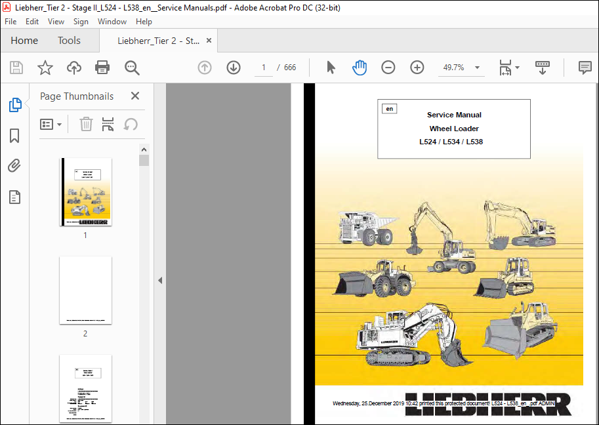Open the Find text magnifier tool
599x425 pixels.
[x=132, y=68]
